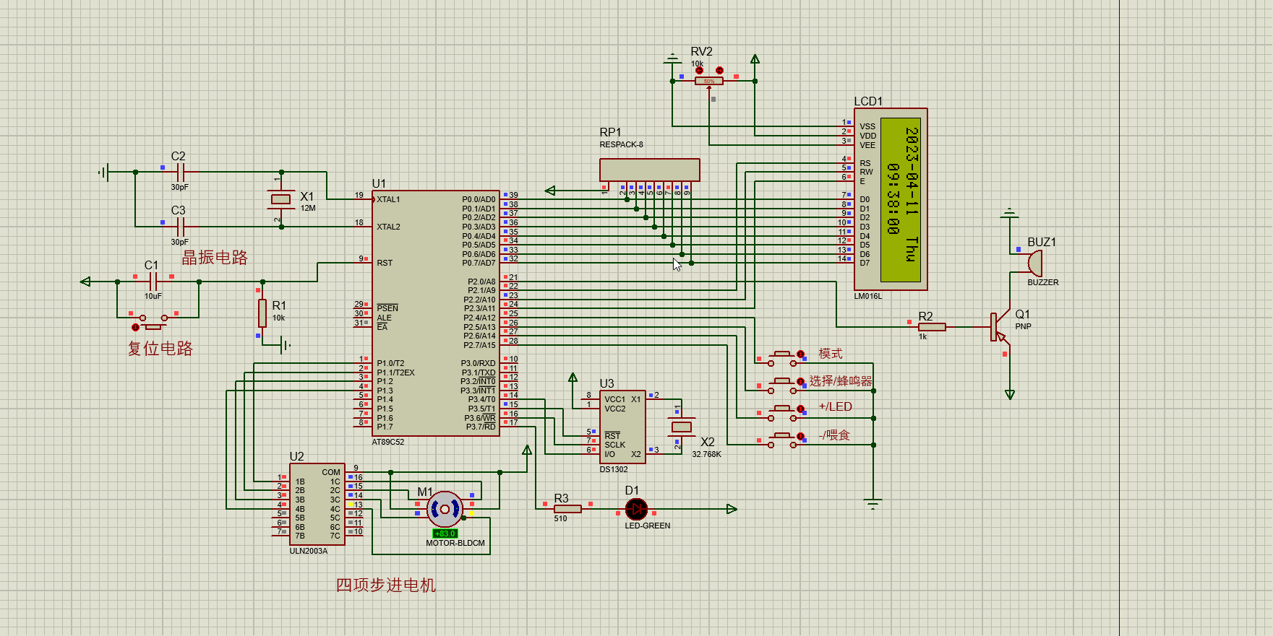This screenshot has width=1273, height=636.
Task: Select the C1 10uF capacitor
Action: click(153, 282)
